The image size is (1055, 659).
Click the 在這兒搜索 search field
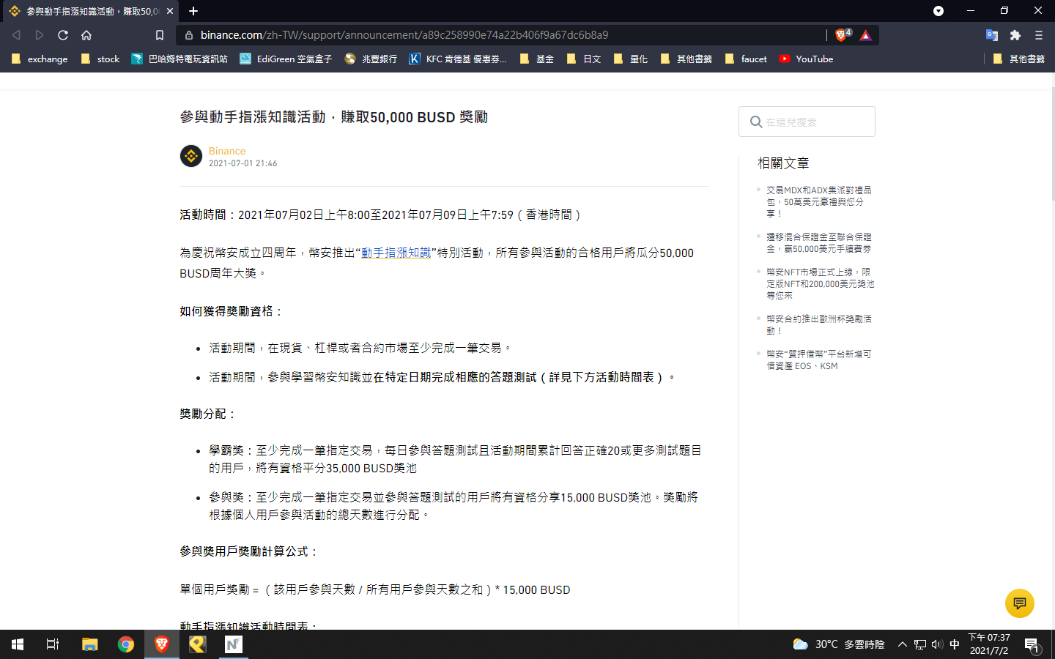point(807,122)
